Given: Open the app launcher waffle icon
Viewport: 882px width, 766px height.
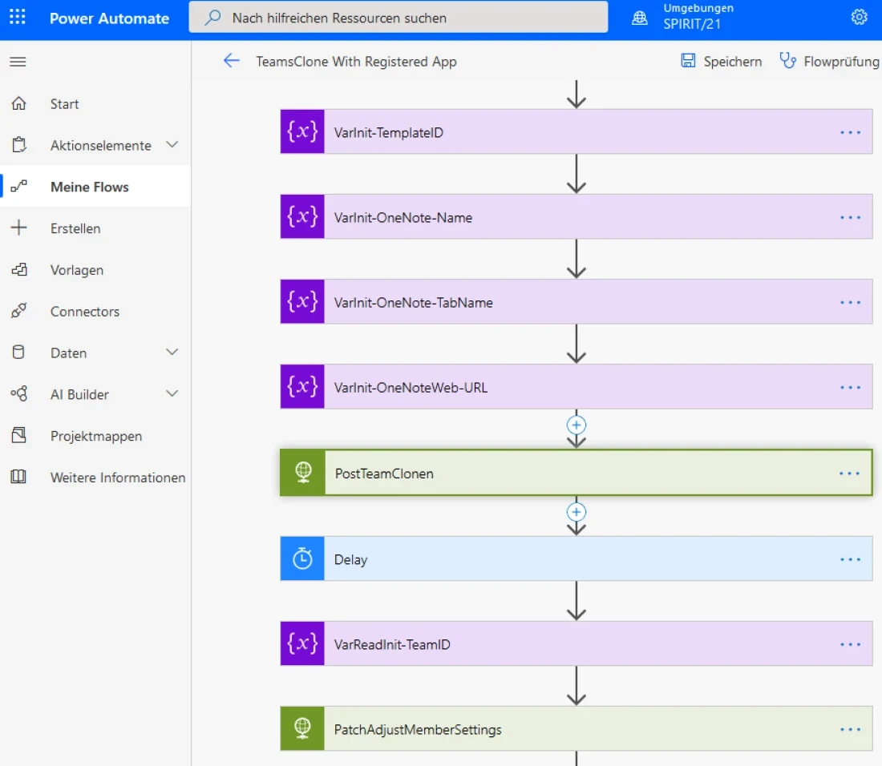Looking at the screenshot, I should (x=18, y=18).
